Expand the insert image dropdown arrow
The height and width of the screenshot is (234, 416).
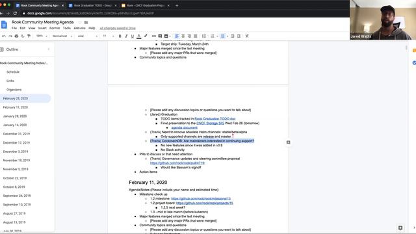click(x=170, y=36)
